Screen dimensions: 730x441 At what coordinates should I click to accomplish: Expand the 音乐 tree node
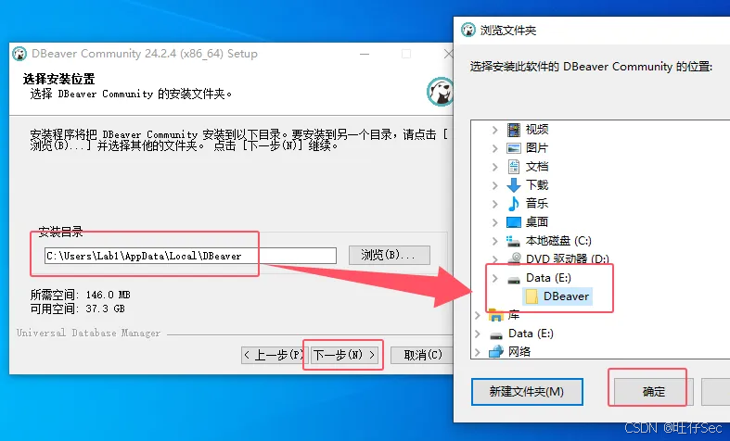(x=495, y=204)
